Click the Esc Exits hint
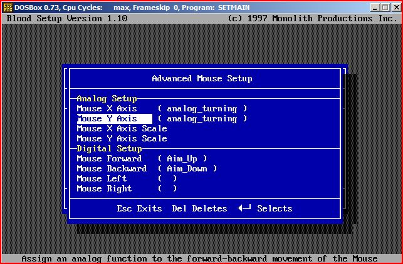 click(139, 208)
